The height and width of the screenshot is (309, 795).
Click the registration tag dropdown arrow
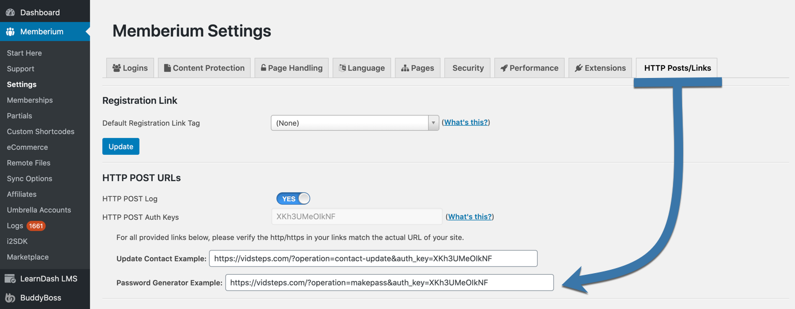tap(433, 123)
